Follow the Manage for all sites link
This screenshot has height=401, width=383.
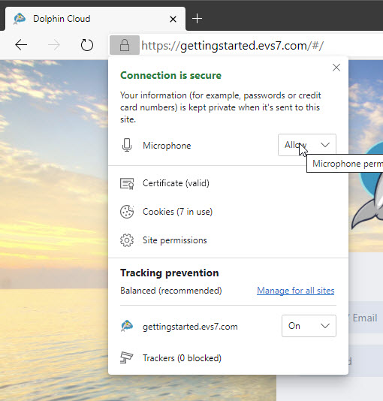coord(296,291)
